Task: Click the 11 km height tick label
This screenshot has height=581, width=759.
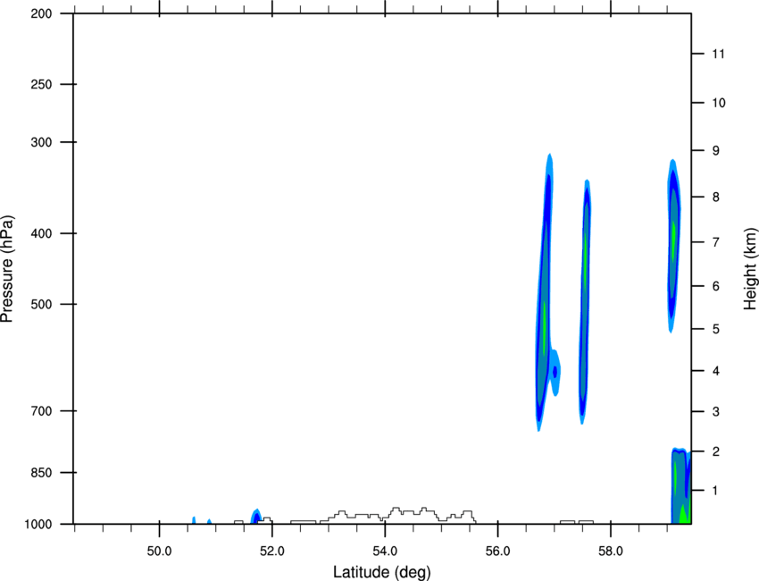Action: [719, 54]
